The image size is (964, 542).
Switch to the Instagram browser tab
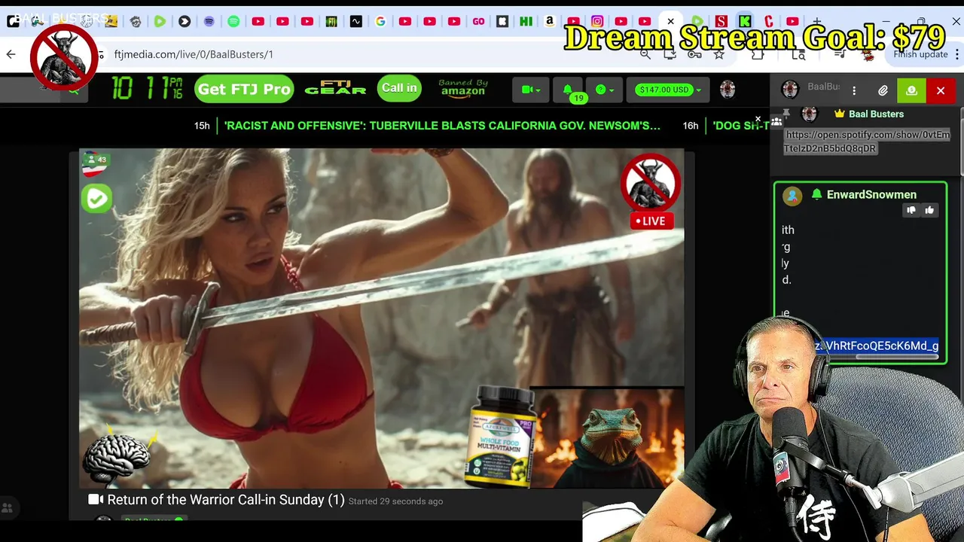[x=597, y=22]
